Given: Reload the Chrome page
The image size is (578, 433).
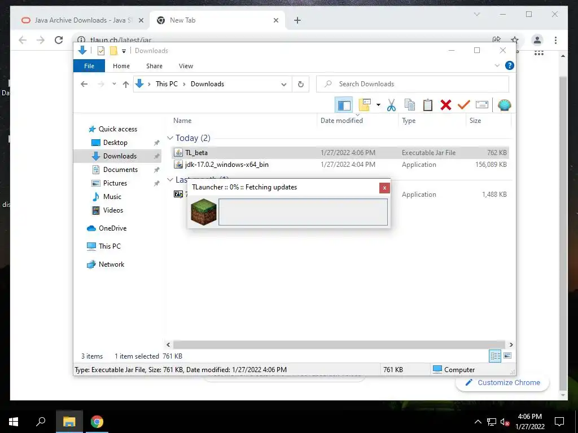Looking at the screenshot, I should pyautogui.click(x=59, y=40).
